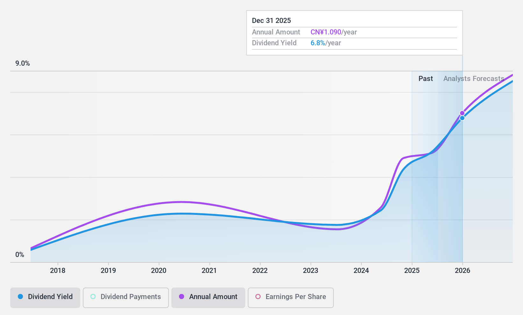Click the teal Dividend Payments legend circle
The height and width of the screenshot is (315, 523).
[x=93, y=297]
